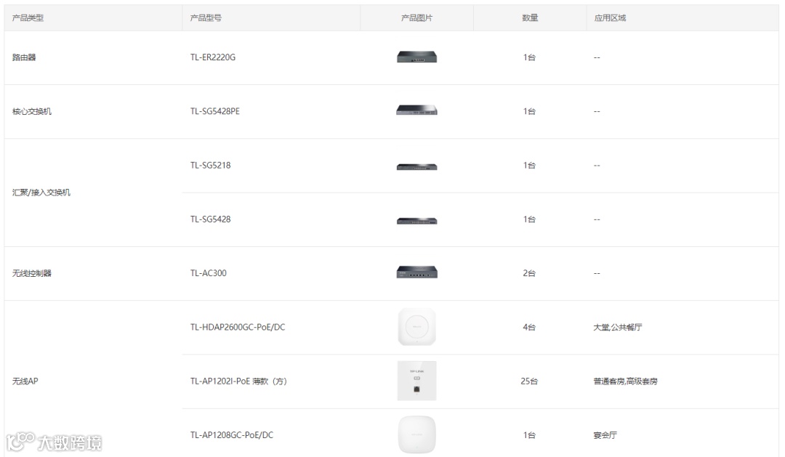Screen dimensions: 785x457
Task: Click the 产品型号 column header
Action: click(206, 18)
